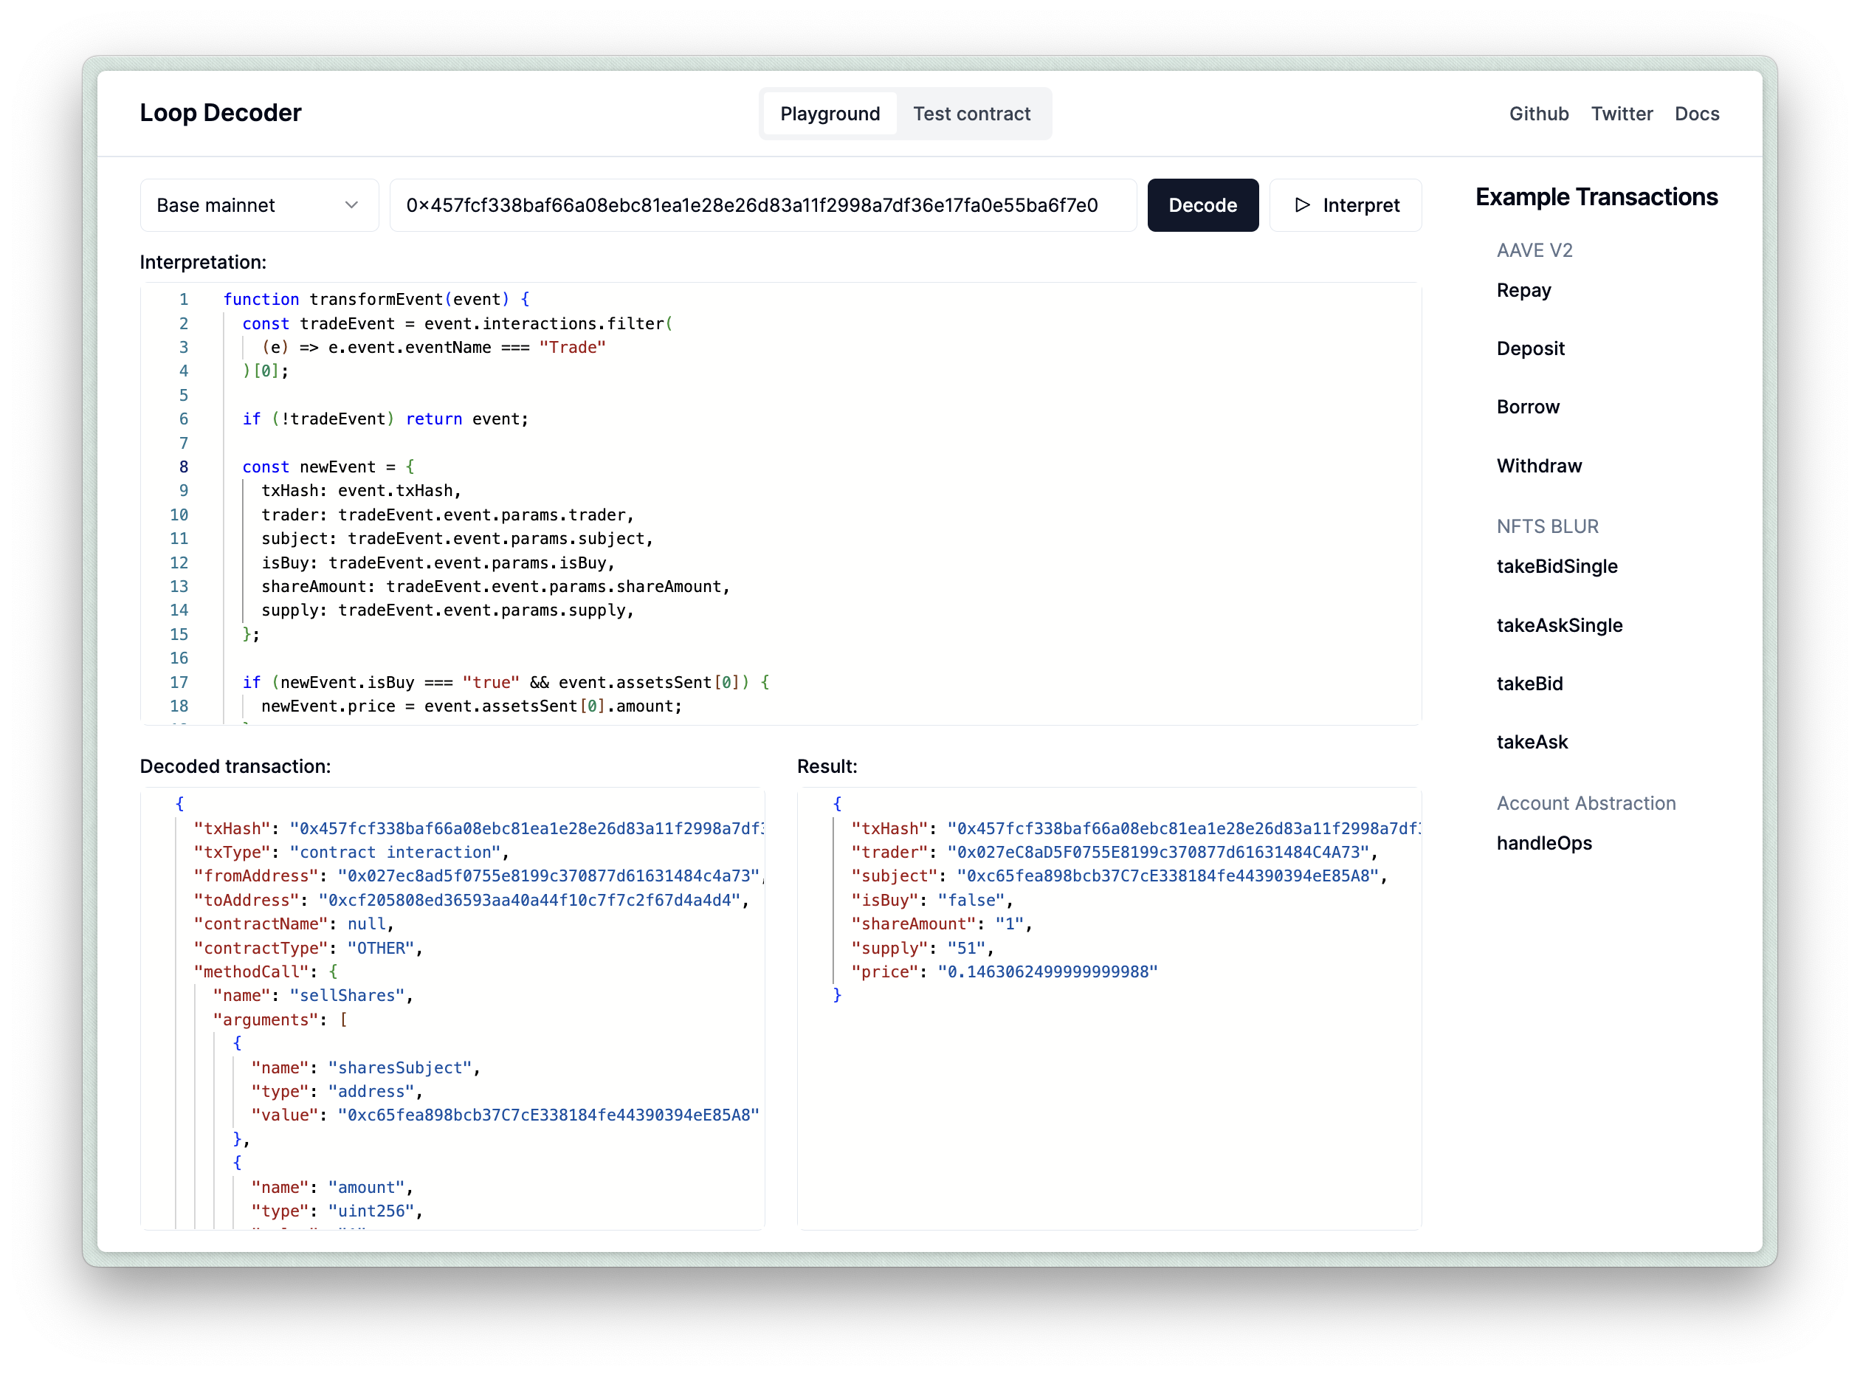Click the Loop Decoder logo title
The image size is (1860, 1376).
coord(221,113)
